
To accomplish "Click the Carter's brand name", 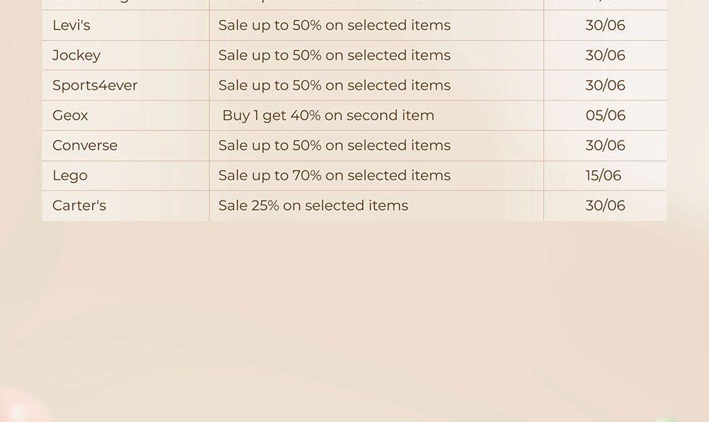I will 79,206.
